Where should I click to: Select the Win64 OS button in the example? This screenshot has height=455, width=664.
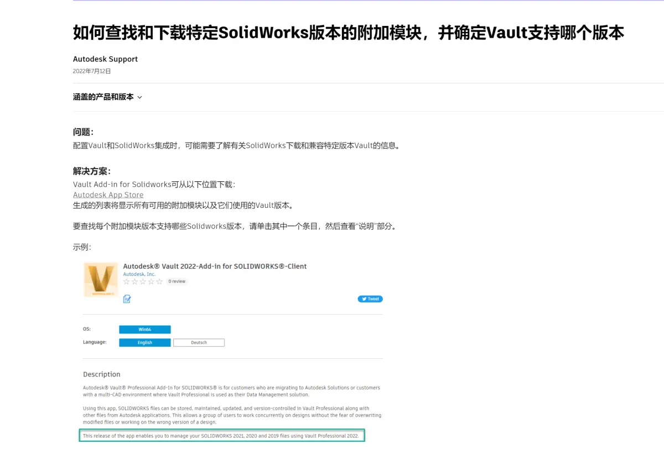pyautogui.click(x=145, y=330)
